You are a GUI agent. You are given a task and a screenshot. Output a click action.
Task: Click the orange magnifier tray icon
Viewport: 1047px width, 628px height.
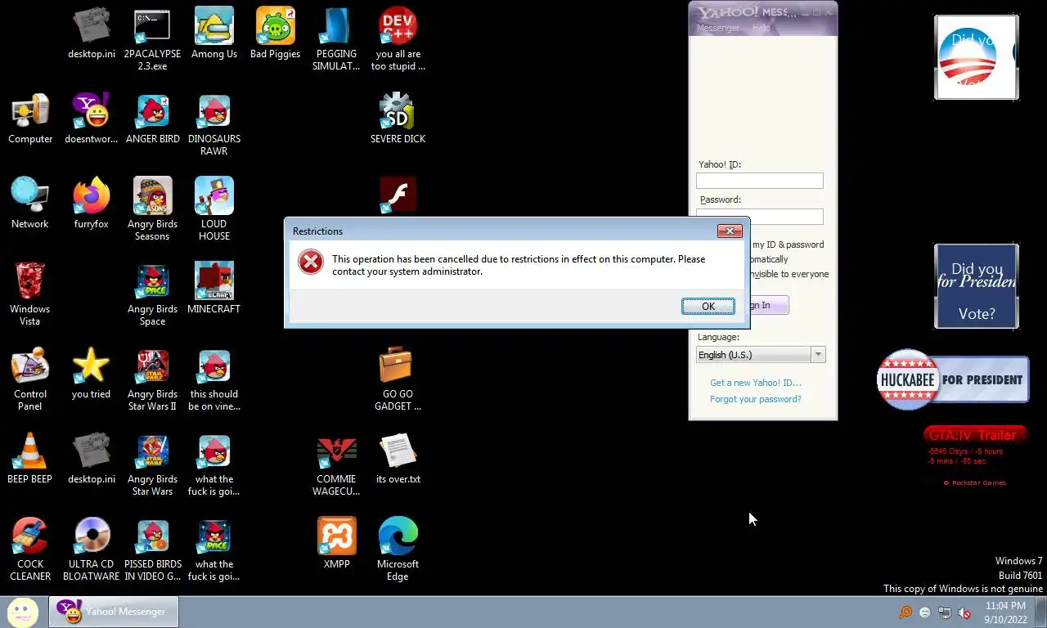[905, 612]
